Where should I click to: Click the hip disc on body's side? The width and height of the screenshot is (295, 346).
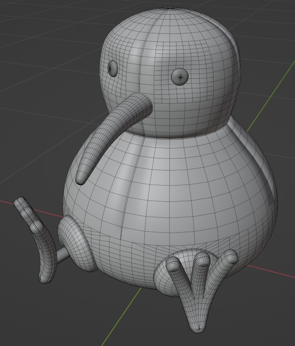(76, 244)
